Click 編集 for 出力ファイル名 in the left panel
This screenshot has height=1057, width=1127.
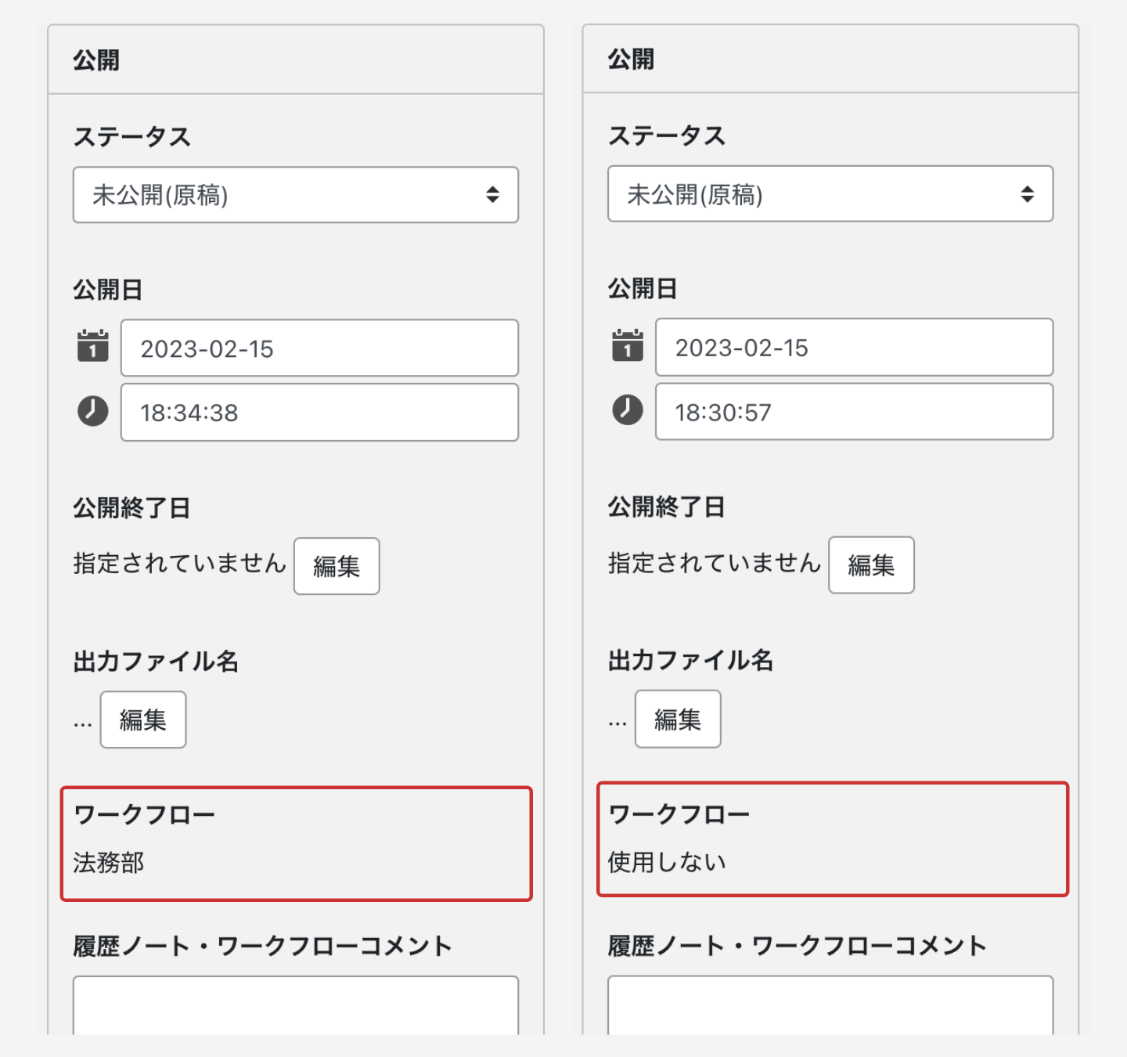coord(143,720)
